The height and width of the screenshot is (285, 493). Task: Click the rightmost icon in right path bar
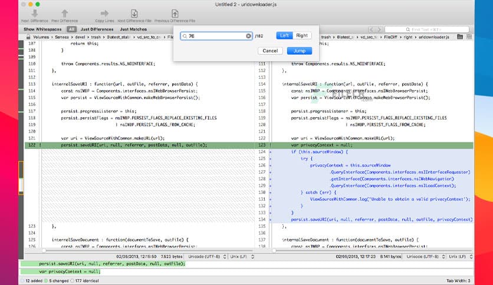tap(469, 37)
